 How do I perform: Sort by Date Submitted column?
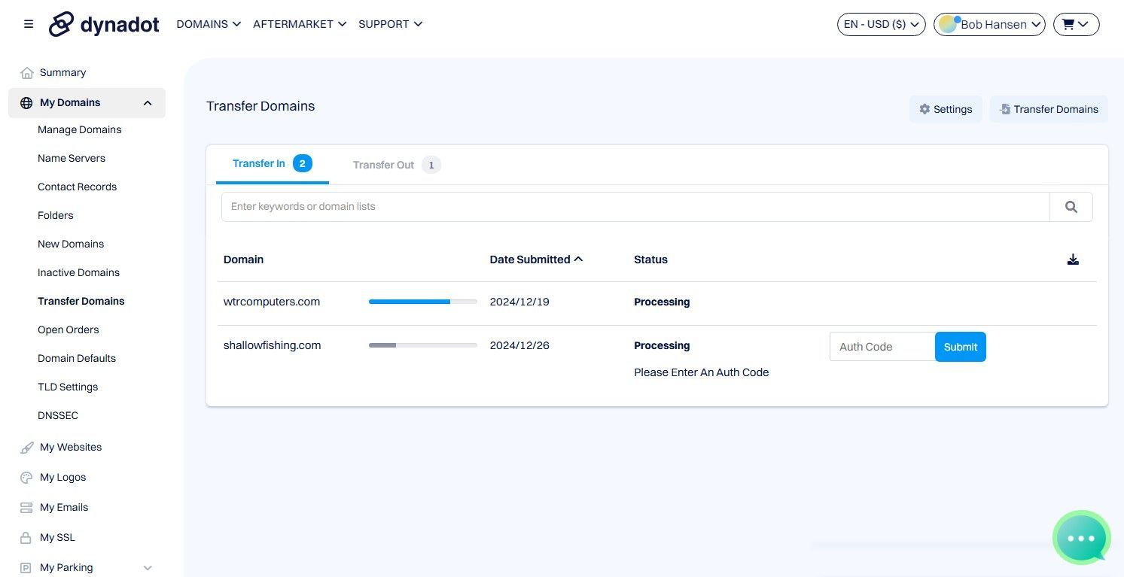(x=536, y=260)
